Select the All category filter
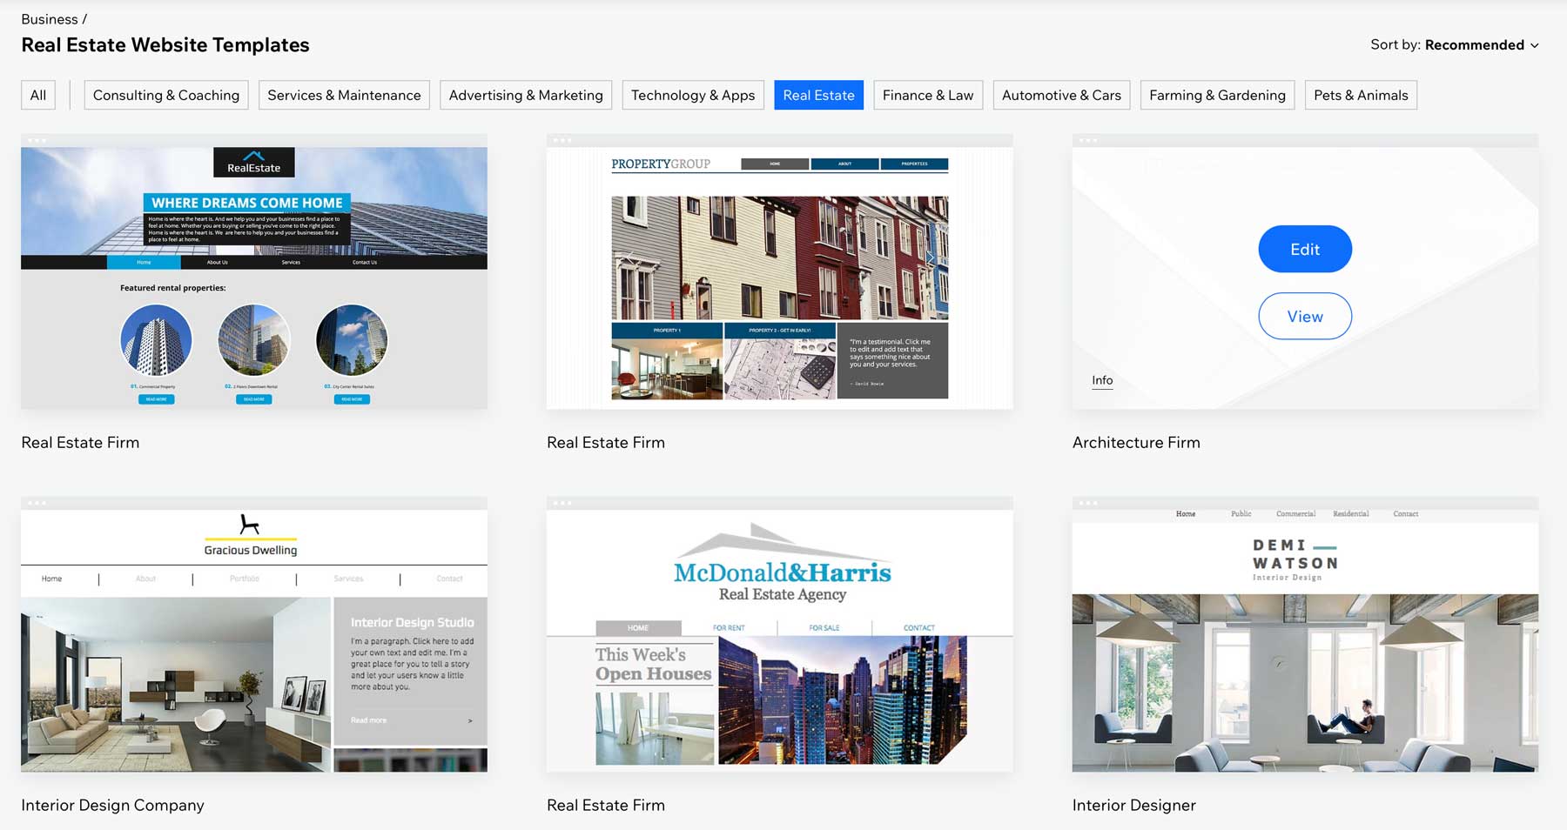 37,95
